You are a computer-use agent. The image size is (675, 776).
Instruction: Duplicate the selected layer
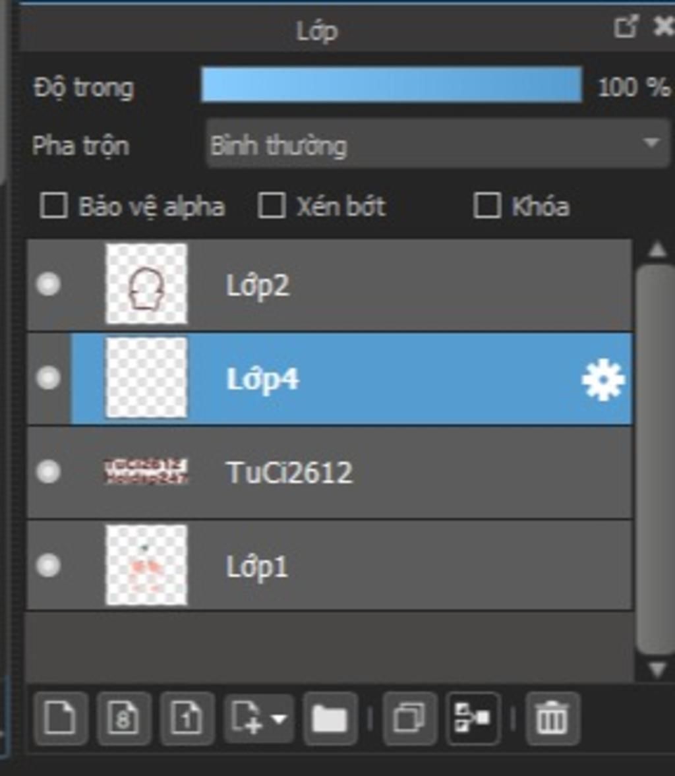[409, 718]
